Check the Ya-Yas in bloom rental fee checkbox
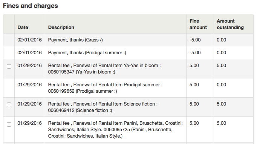The height and width of the screenshot is (144, 257). pos(9,66)
